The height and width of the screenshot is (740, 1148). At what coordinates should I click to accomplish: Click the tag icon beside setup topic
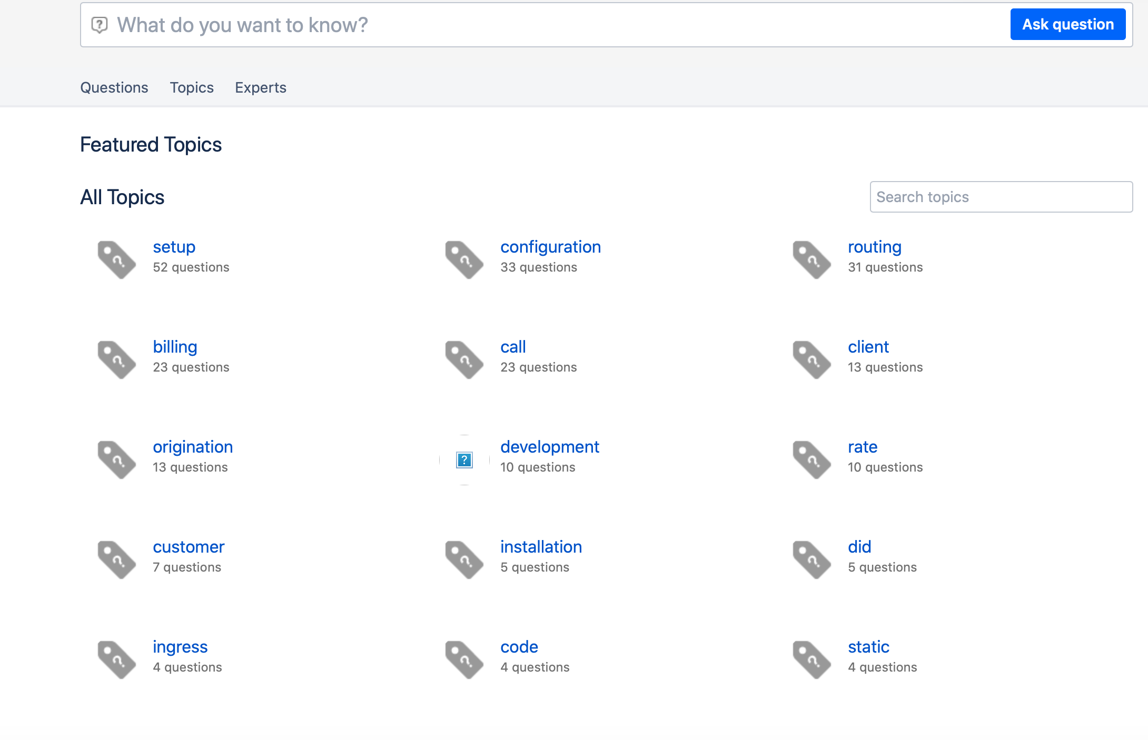tap(117, 259)
